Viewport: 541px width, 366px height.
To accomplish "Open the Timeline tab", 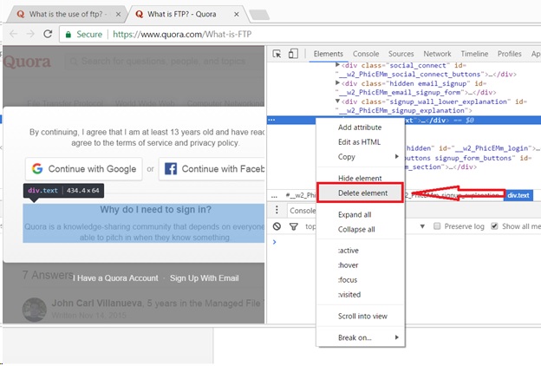I will (x=474, y=54).
